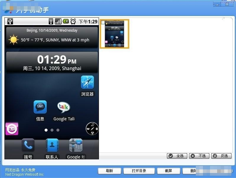Image resolution: width=236 pixels, height=178 pixels.
Task: Switch to first home screen page dot
Action: (x=46, y=130)
